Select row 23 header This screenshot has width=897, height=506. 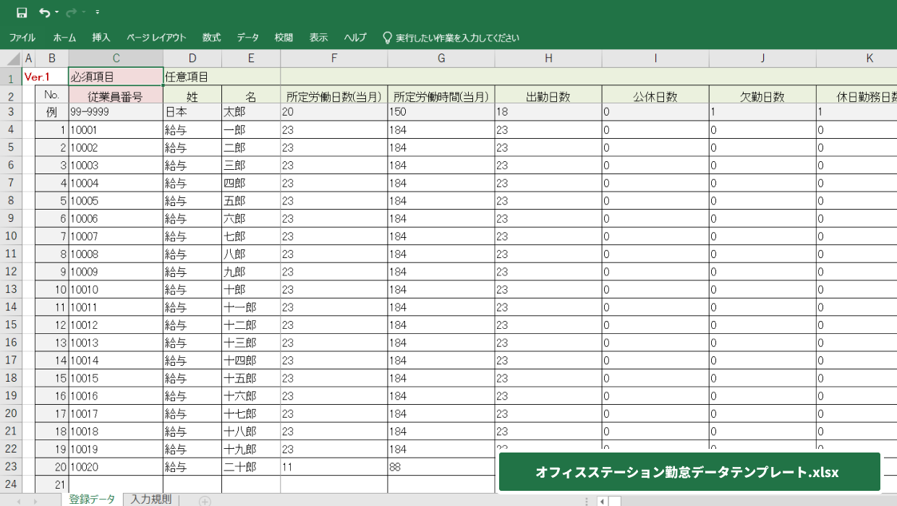pyautogui.click(x=11, y=467)
